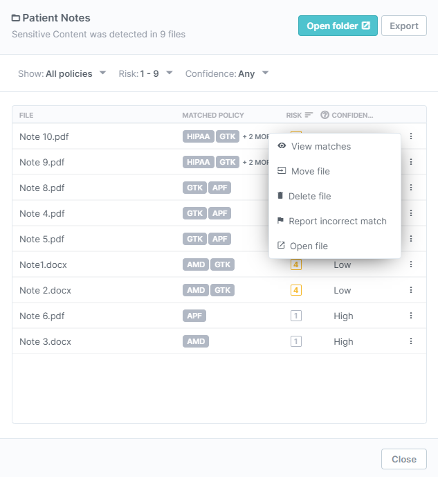Click the three-dot menu for Note 10.pdf
Screen dimensions: 438x477
click(410, 136)
